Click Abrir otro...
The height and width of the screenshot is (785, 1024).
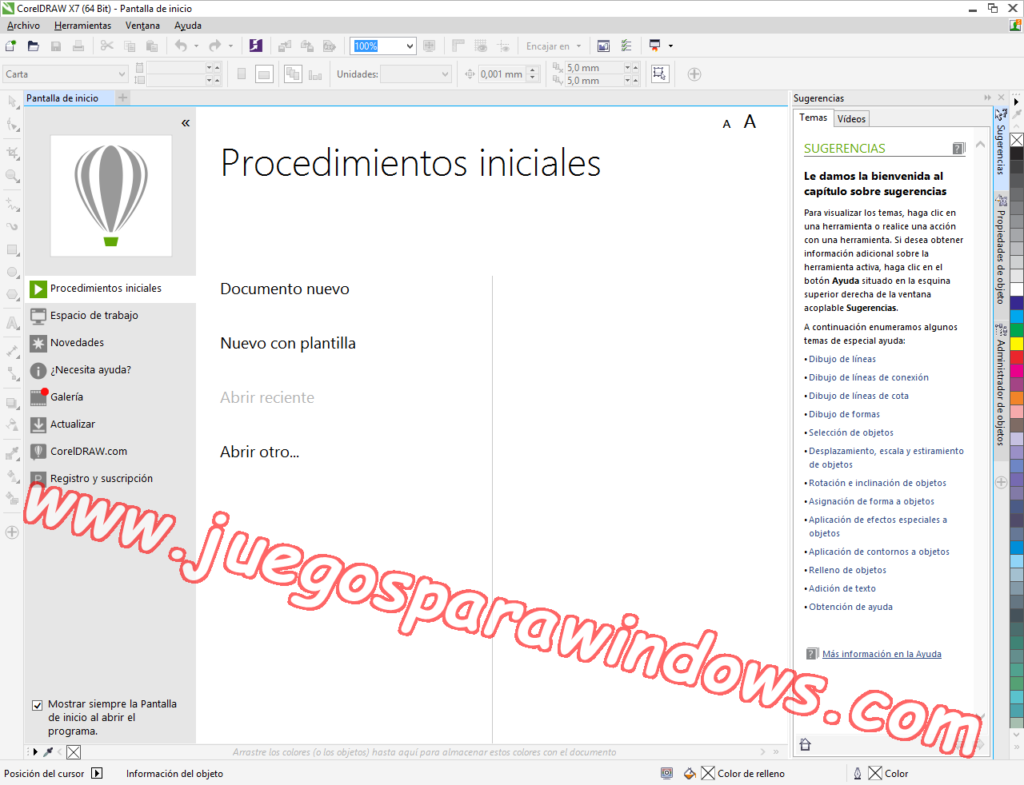coord(260,452)
